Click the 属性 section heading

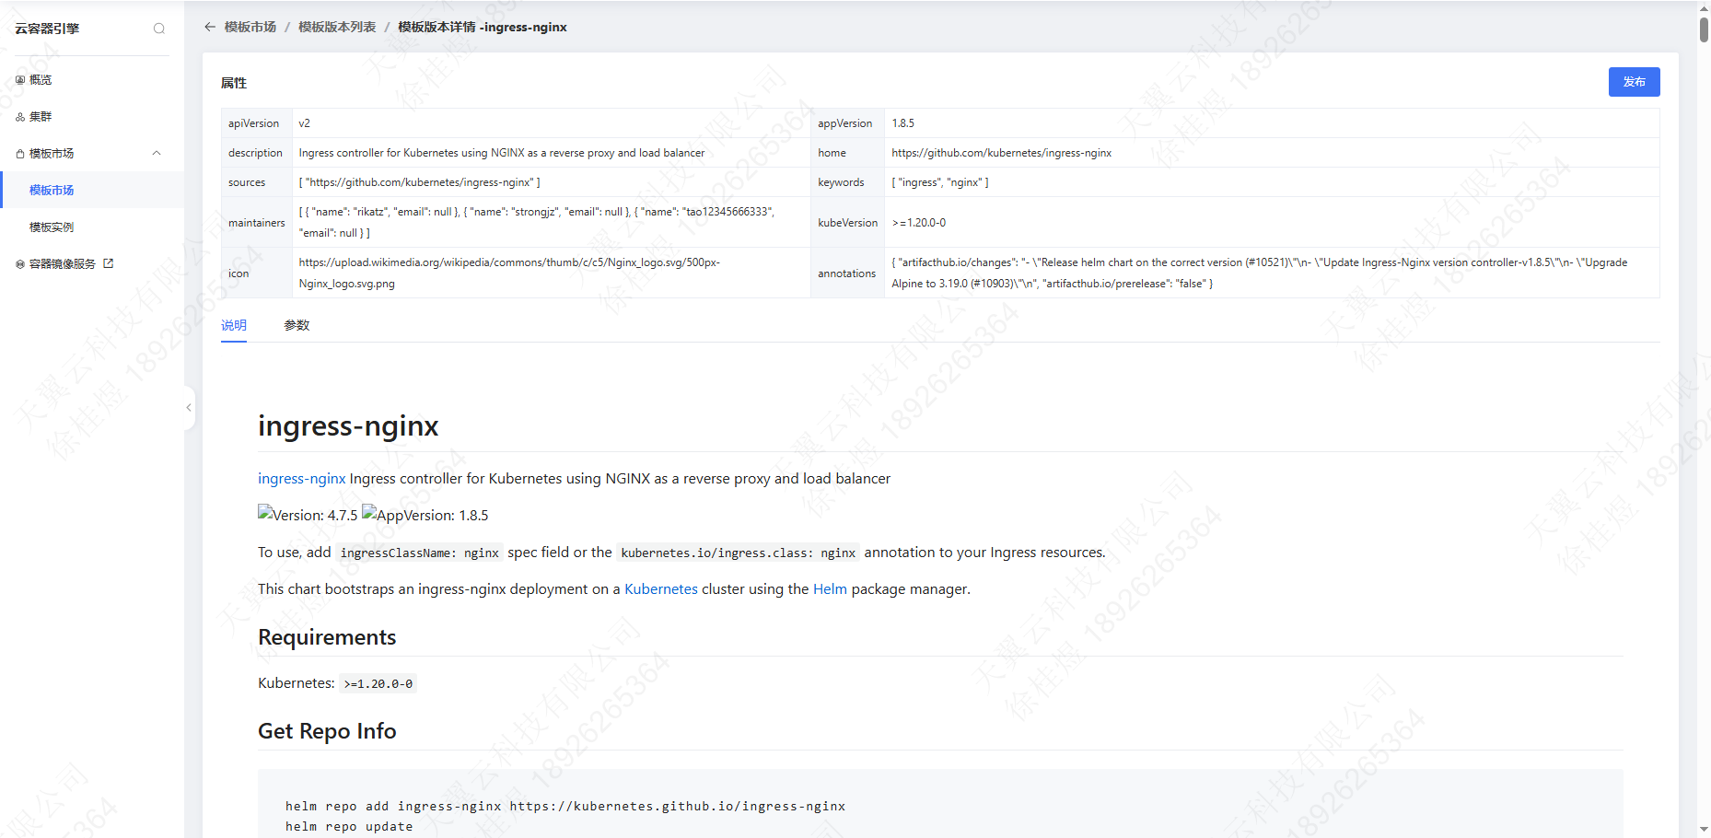click(x=234, y=83)
